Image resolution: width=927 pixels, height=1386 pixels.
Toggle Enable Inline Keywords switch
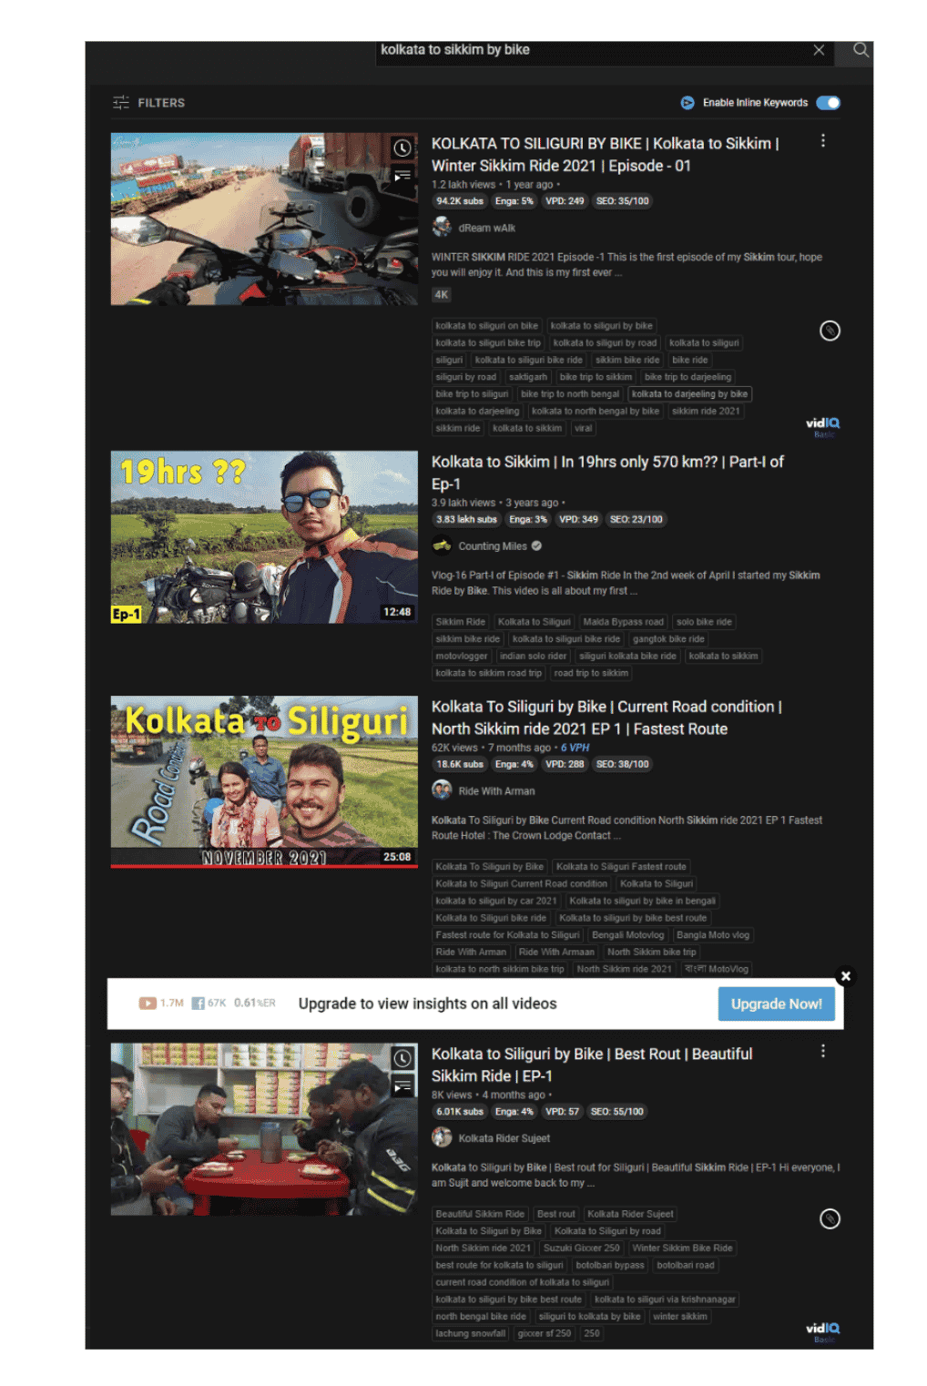click(828, 103)
